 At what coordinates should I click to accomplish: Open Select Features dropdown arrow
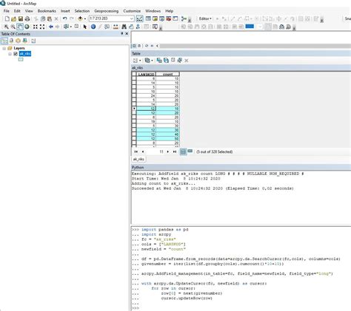pyautogui.click(x=71, y=27)
